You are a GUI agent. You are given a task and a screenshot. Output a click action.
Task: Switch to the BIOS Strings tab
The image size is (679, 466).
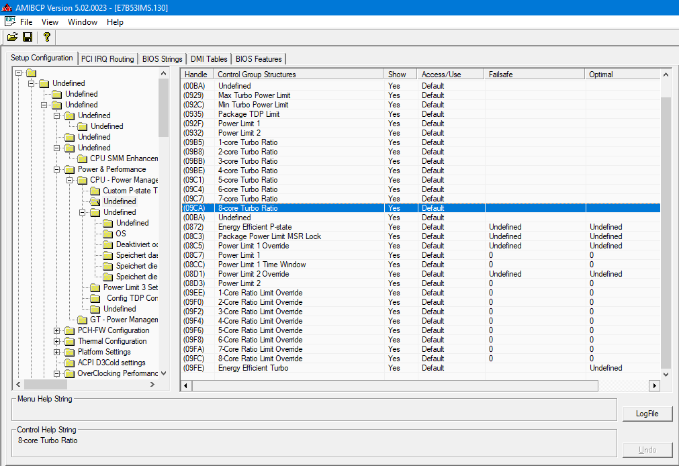[162, 59]
